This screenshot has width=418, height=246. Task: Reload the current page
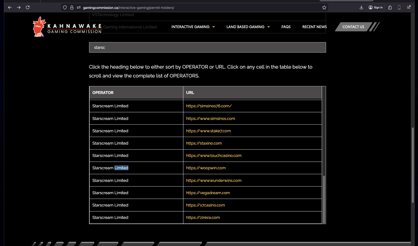(x=28, y=8)
